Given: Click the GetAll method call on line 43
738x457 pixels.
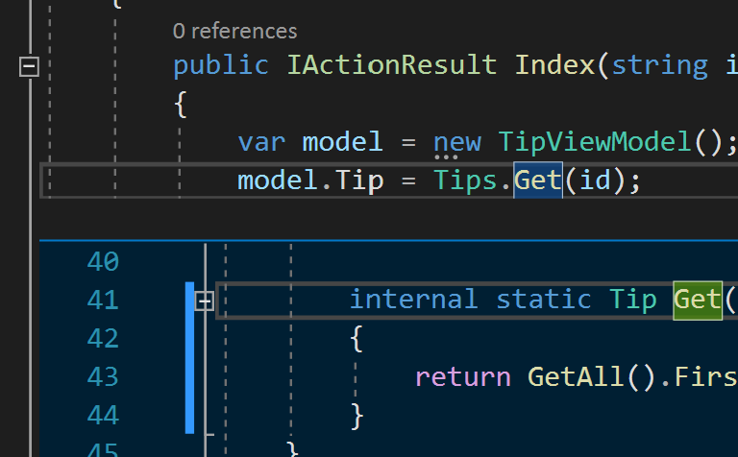Looking at the screenshot, I should (x=576, y=377).
